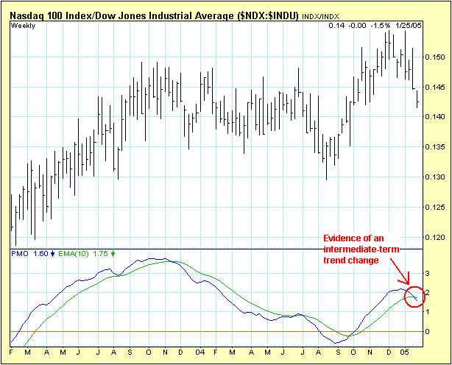Click inside the red circle on the PMO crossover

click(x=415, y=297)
